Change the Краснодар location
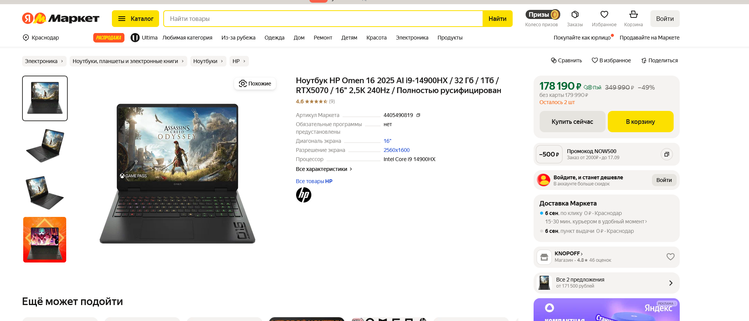This screenshot has height=321, width=749. click(41, 38)
